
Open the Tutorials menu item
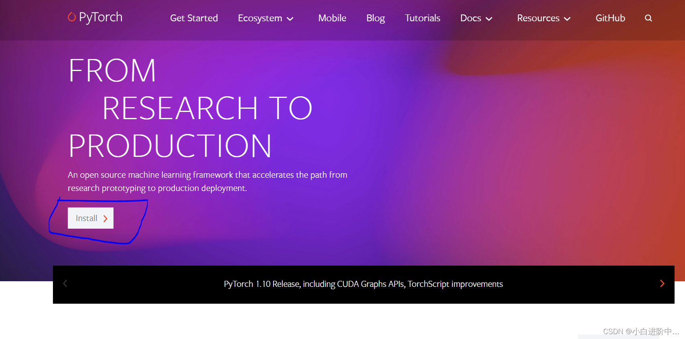tap(422, 18)
